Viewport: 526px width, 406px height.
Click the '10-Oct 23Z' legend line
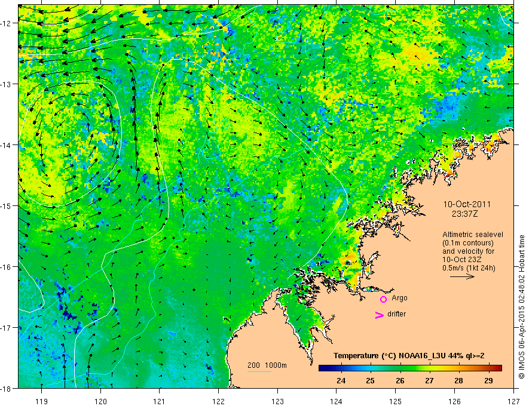click(x=461, y=260)
